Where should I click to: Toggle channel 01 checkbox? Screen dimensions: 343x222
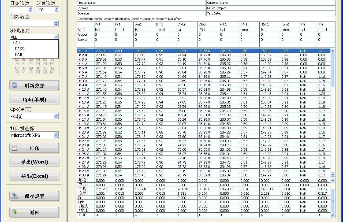(x=17, y=64)
